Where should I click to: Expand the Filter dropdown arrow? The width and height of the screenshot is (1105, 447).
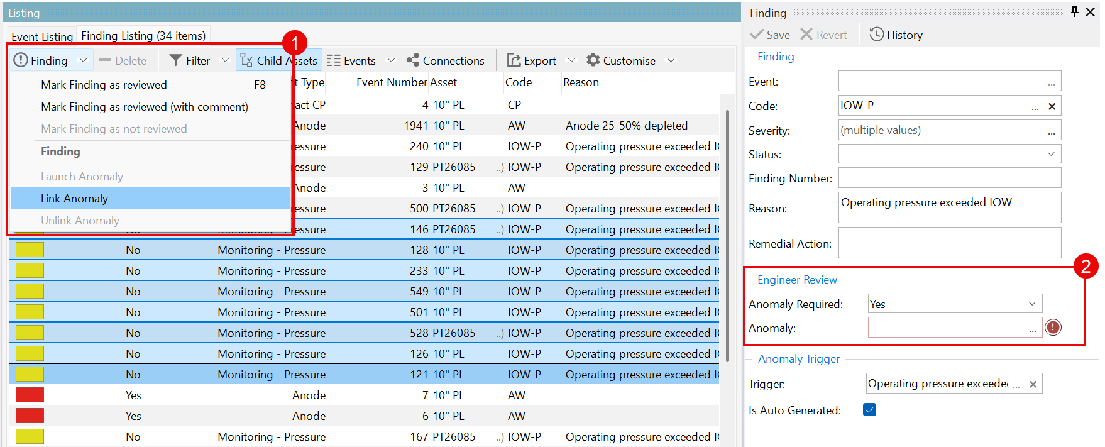click(x=224, y=60)
